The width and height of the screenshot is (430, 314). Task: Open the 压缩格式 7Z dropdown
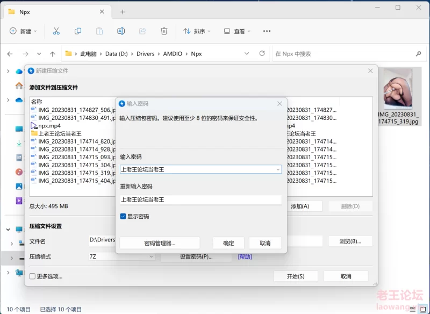tap(121, 256)
